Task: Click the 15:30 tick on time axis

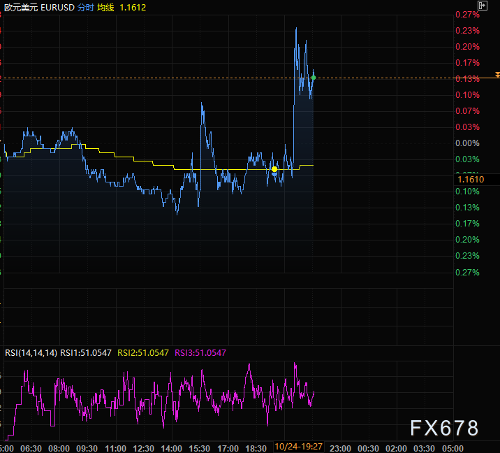Action: pyautogui.click(x=200, y=447)
